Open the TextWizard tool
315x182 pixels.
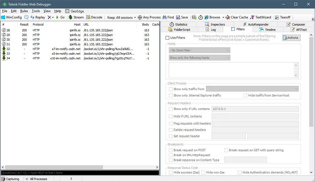click(x=261, y=17)
